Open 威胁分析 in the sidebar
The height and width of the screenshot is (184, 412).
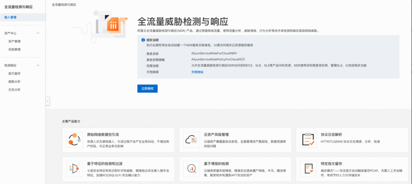(14, 81)
